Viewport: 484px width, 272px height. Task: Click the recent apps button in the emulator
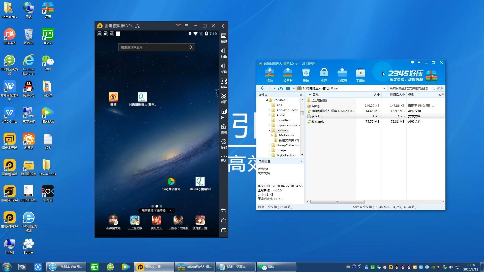224,230
